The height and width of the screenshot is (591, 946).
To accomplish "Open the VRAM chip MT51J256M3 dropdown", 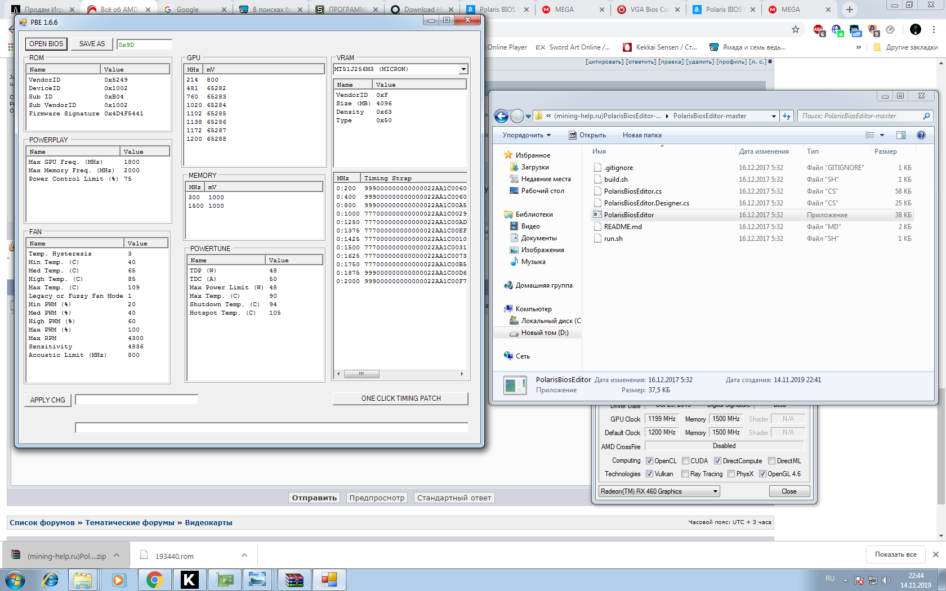I will pos(463,69).
